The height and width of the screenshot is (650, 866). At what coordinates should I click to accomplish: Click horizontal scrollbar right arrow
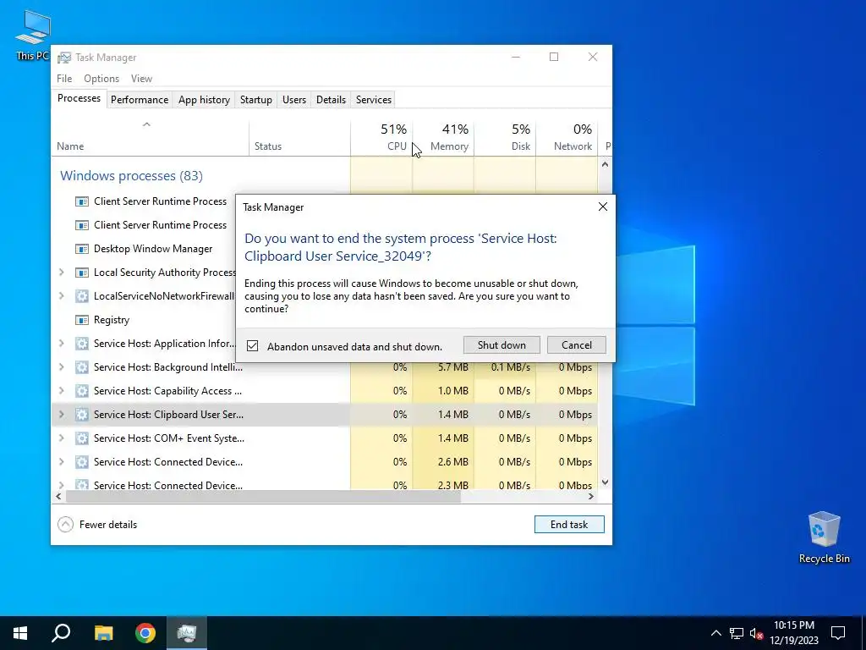click(591, 496)
